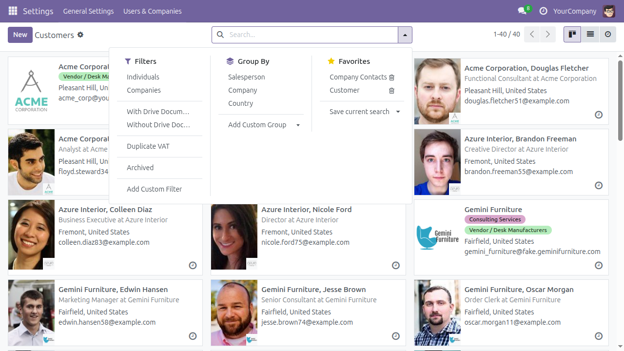Click activity clock on Oscar Morgan card

pos(599,336)
